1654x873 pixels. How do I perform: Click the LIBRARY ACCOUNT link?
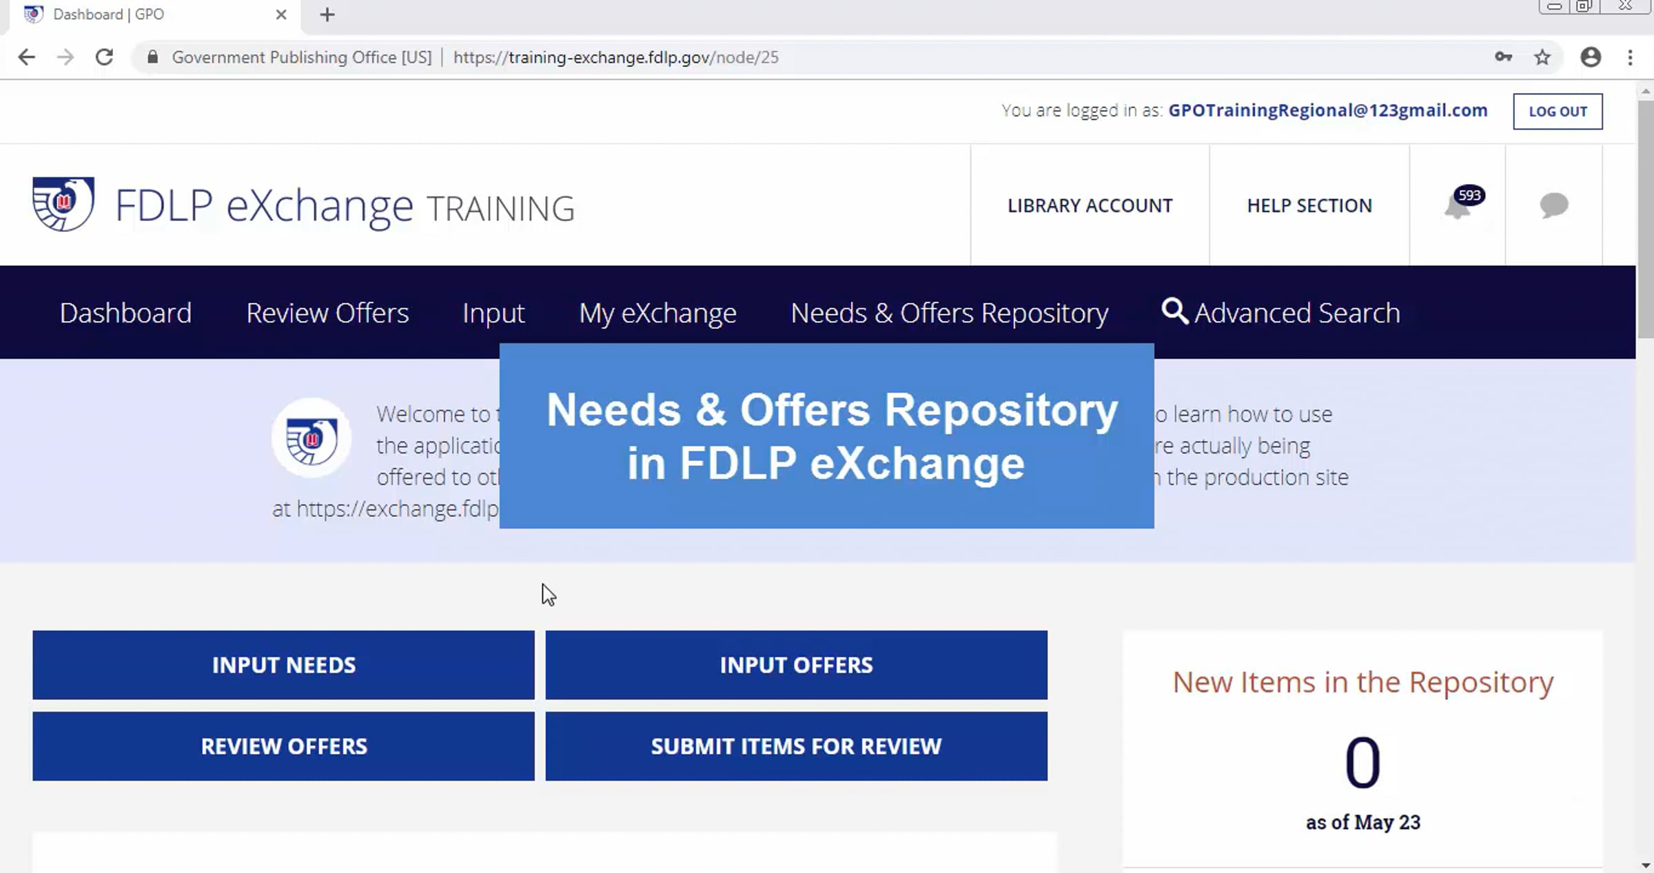coord(1090,205)
